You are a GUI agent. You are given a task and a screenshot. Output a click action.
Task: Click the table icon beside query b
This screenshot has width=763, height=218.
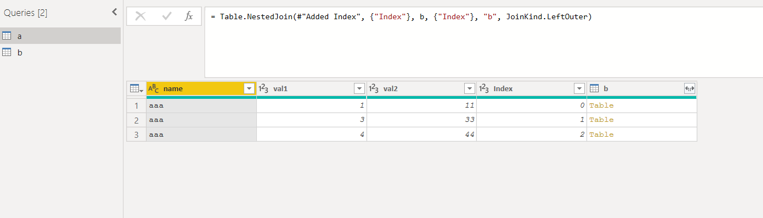coord(7,52)
